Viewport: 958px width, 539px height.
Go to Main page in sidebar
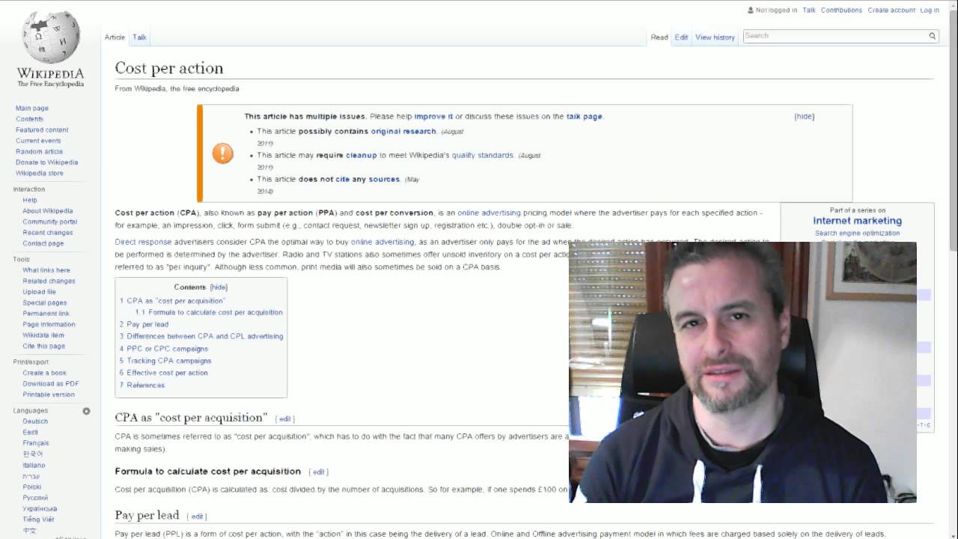coord(32,109)
